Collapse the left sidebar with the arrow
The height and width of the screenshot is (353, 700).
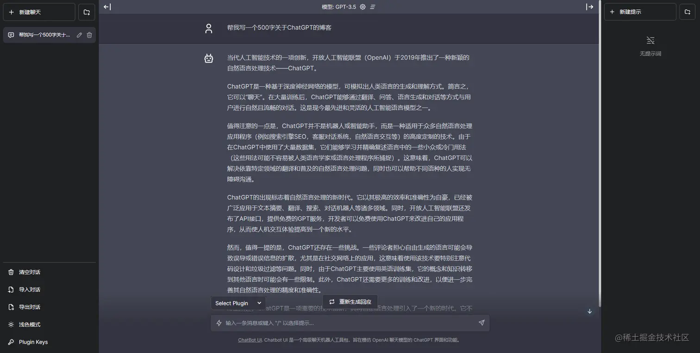coord(107,6)
